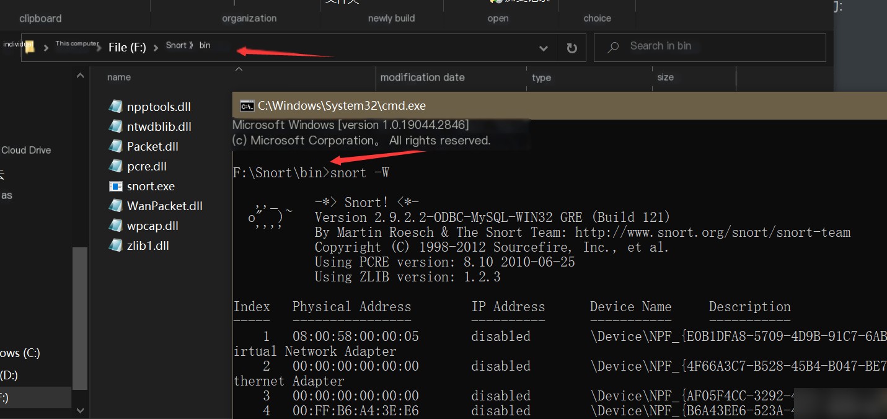Select the Packet.dll file icon
Viewport: 887px width, 419px height.
click(x=115, y=146)
